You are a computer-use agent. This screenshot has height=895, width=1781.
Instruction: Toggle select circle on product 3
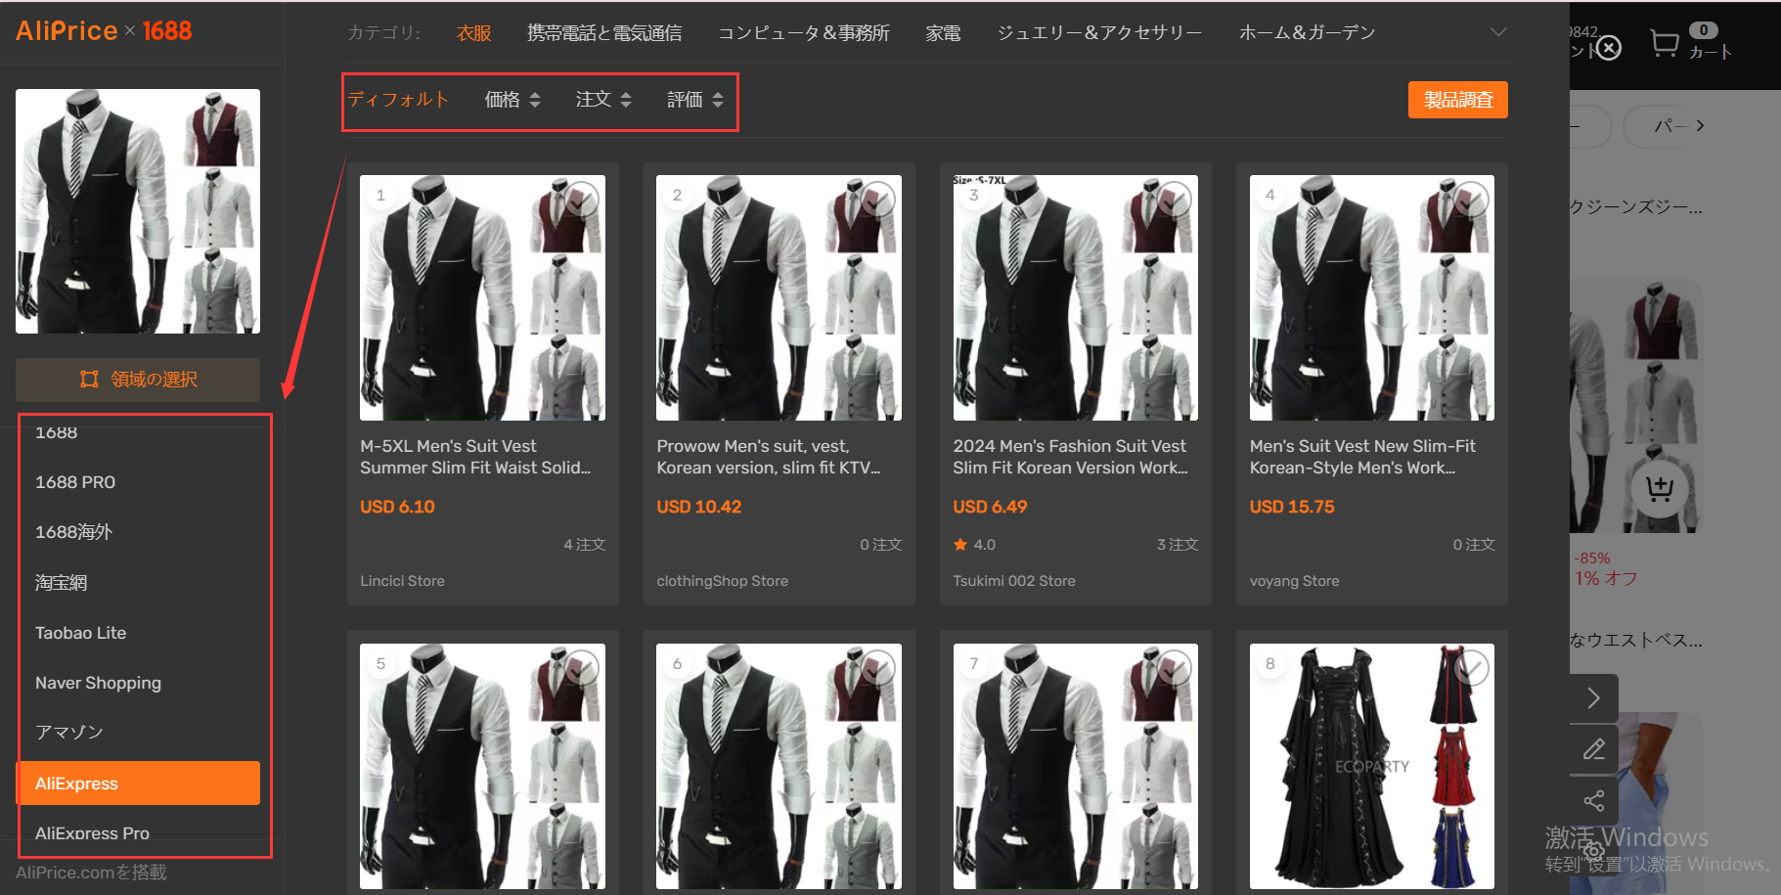(x=1174, y=200)
